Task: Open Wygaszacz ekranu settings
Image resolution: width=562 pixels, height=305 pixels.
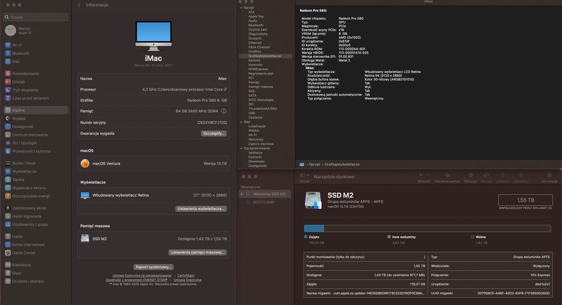Action: pos(29,188)
